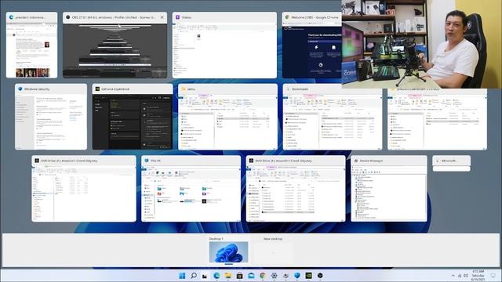Switch to the This PC window
The image size is (502, 282).
pyautogui.click(x=191, y=189)
